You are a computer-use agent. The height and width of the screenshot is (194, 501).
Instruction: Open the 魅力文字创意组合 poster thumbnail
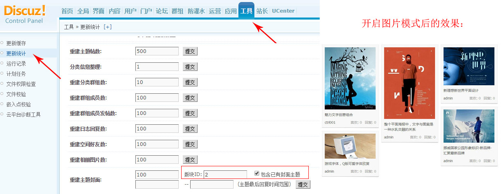pos(350,78)
